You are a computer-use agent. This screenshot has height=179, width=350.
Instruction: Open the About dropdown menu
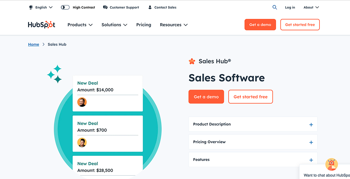(x=311, y=8)
